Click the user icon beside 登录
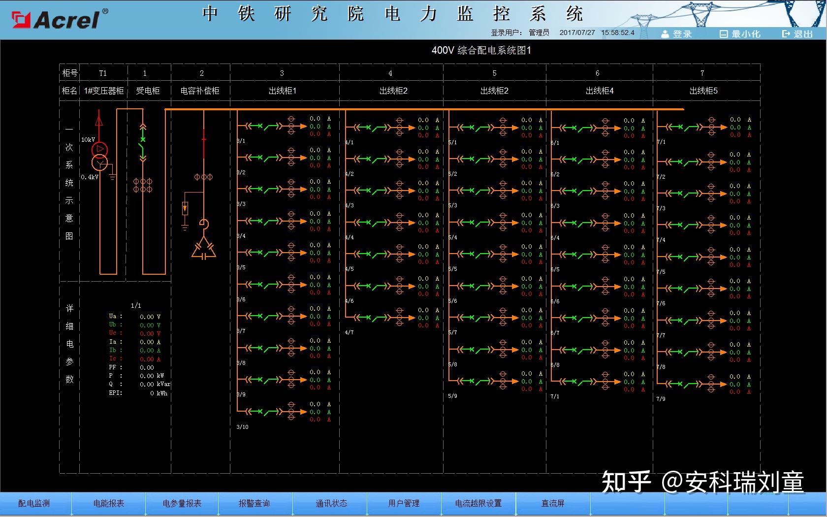Image resolution: width=827 pixels, height=517 pixels. (665, 34)
